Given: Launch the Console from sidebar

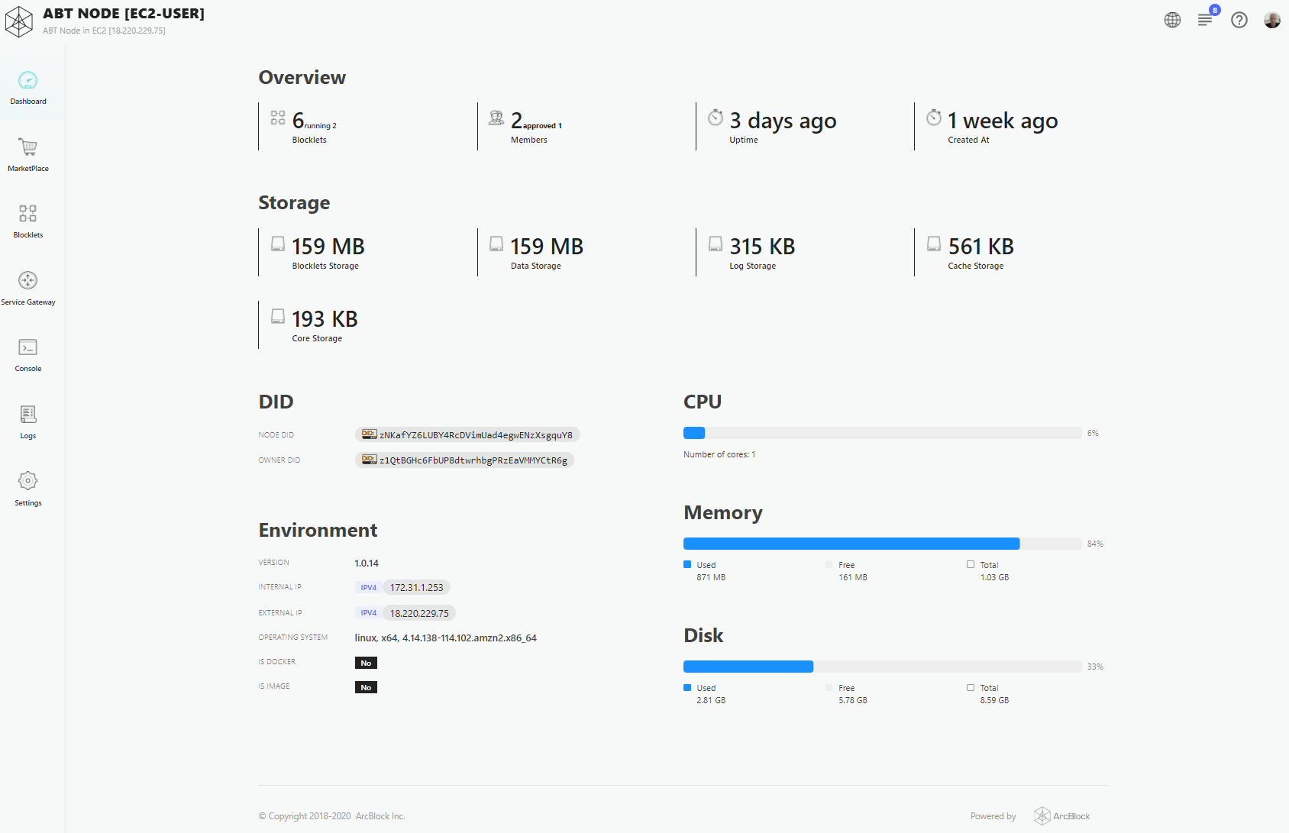Looking at the screenshot, I should [27, 348].
